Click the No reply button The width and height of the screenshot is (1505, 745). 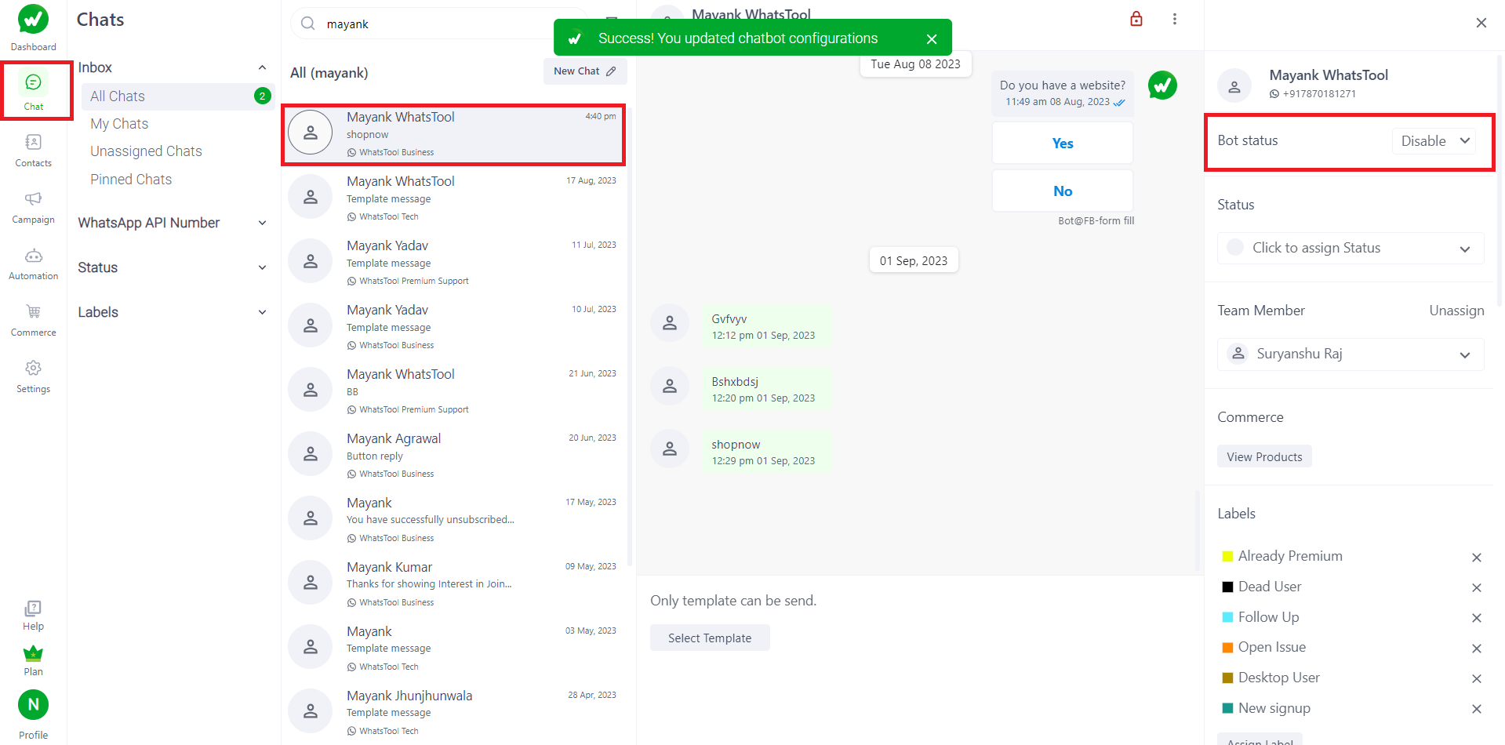click(1063, 191)
